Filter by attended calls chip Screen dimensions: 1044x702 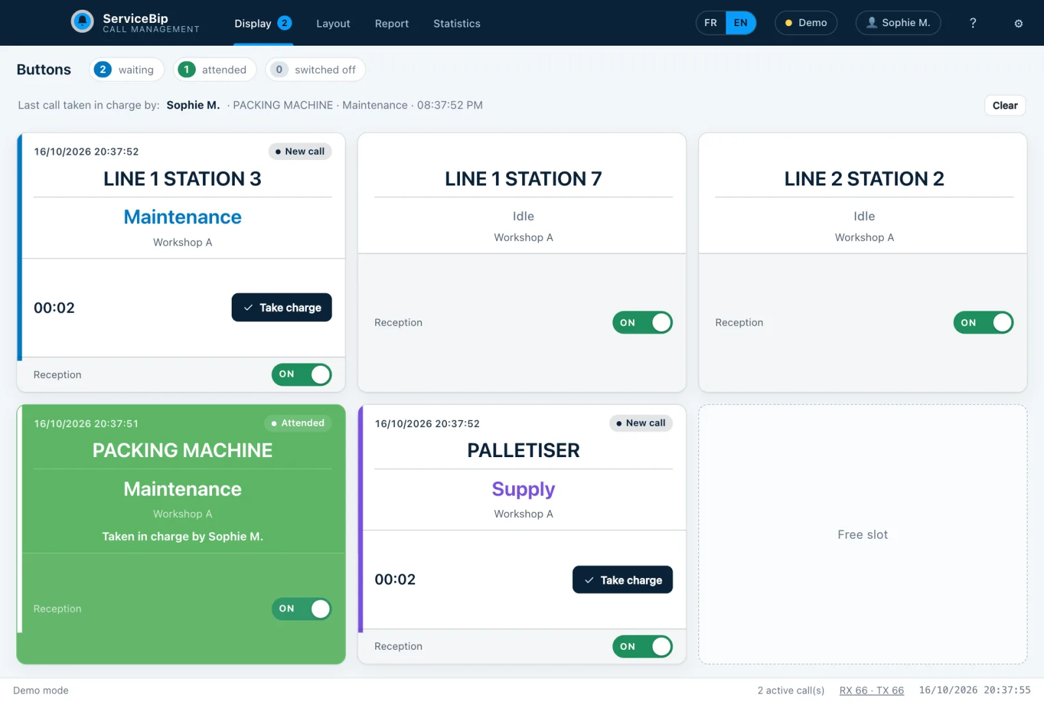point(215,70)
